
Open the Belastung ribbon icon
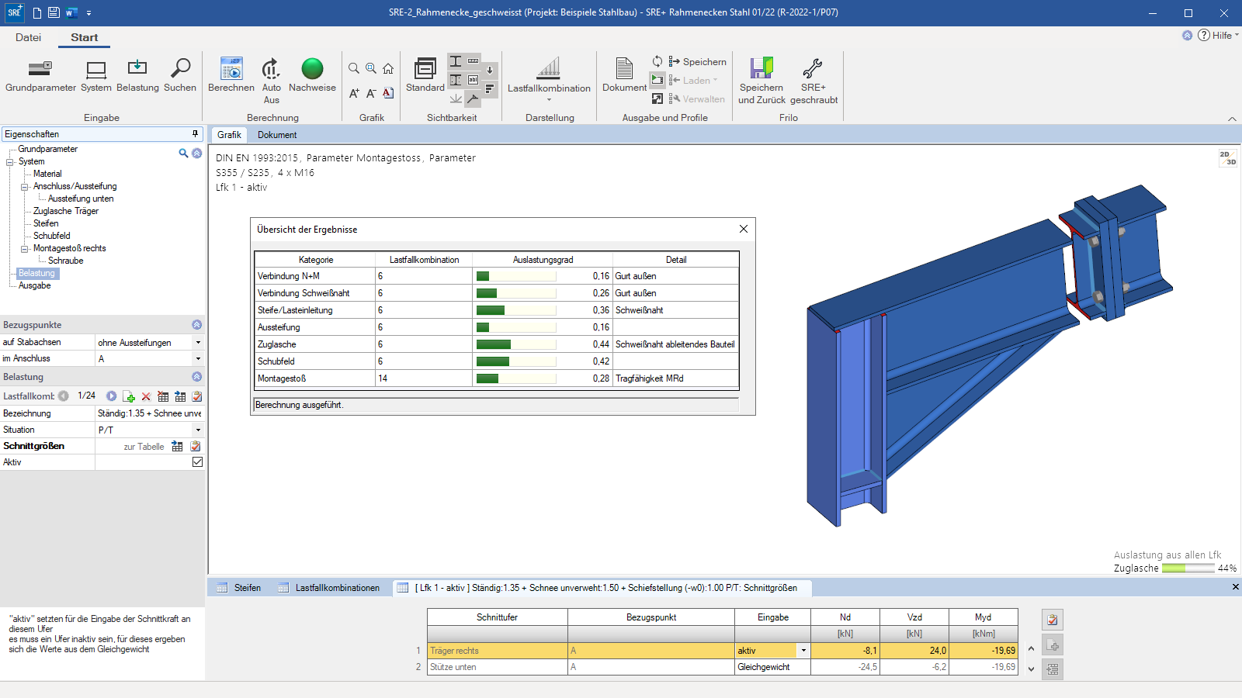pos(137,76)
